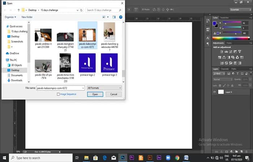Screen dimensions: 253x162
Task: Open the collapsed Properties panel icon
Action: pyautogui.click(x=208, y=29)
